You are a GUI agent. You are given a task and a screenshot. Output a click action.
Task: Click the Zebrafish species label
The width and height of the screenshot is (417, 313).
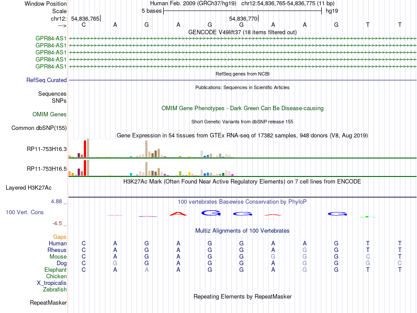click(55, 289)
